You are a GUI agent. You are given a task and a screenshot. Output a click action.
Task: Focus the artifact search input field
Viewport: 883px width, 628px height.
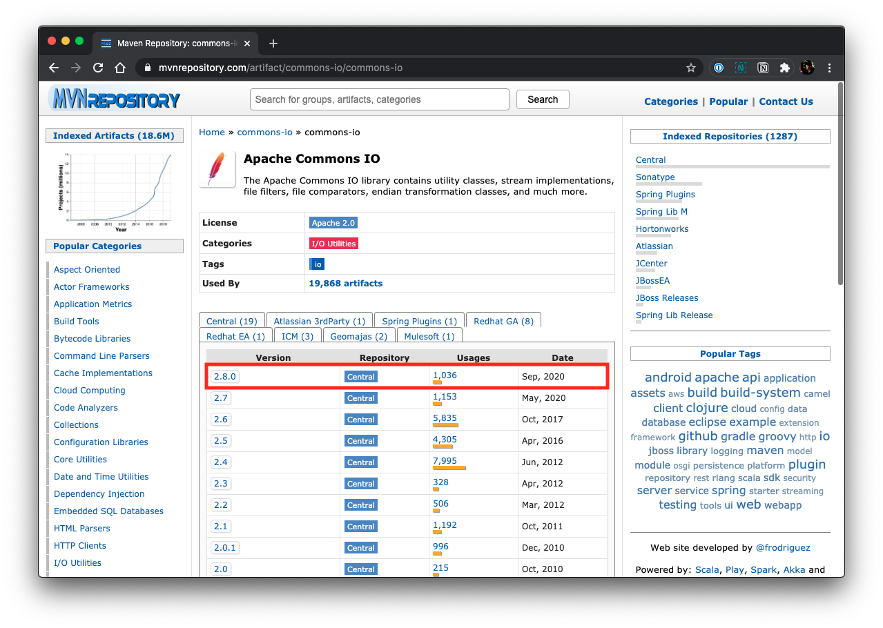pyautogui.click(x=379, y=99)
